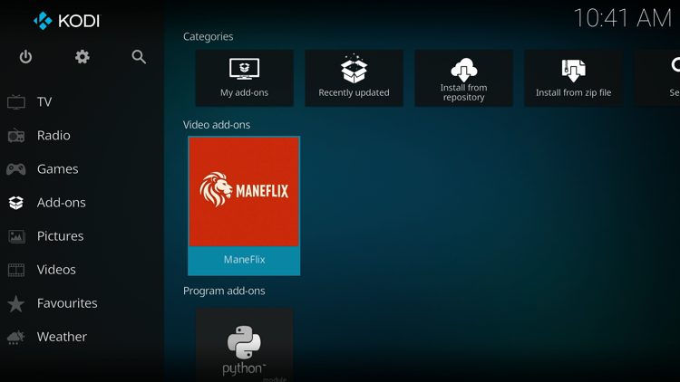Click the Kodi logo
Screen dimensions: 680x382
pyautogui.click(x=66, y=20)
